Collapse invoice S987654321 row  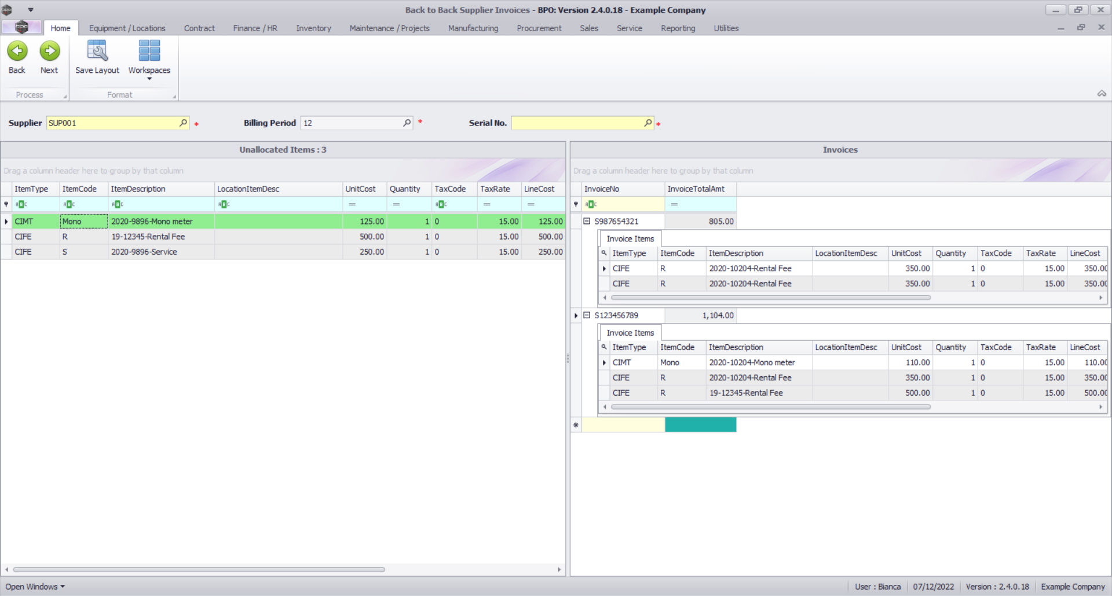tap(587, 221)
